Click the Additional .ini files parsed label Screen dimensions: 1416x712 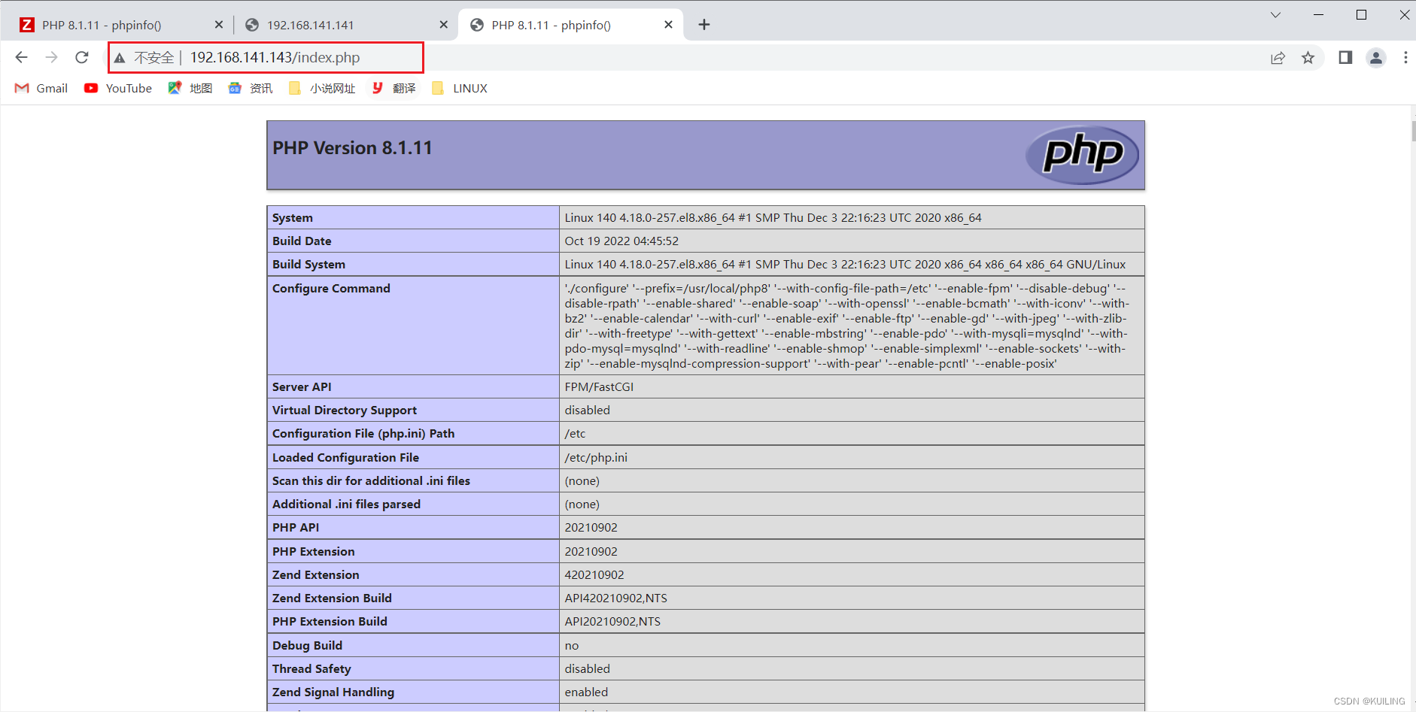(346, 504)
